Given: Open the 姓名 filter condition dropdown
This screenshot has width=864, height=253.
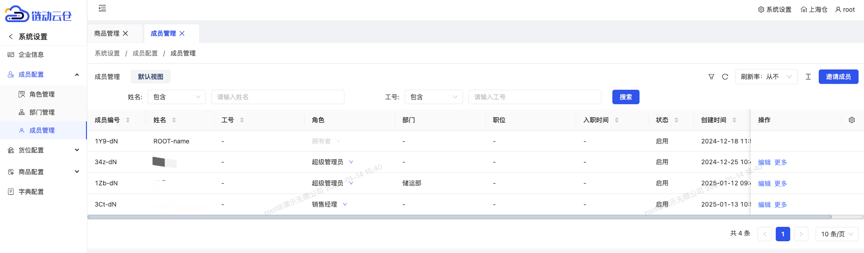Looking at the screenshot, I should (177, 97).
